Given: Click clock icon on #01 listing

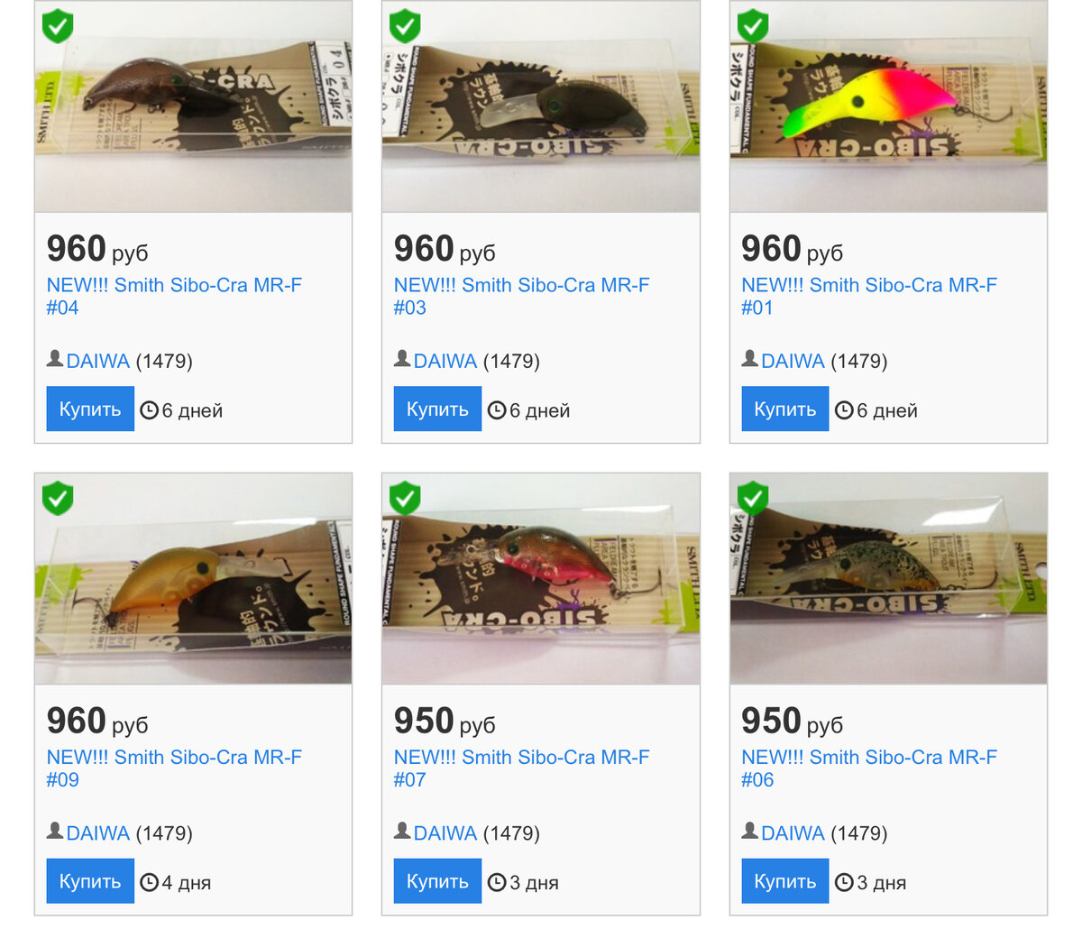Looking at the screenshot, I should (x=844, y=410).
